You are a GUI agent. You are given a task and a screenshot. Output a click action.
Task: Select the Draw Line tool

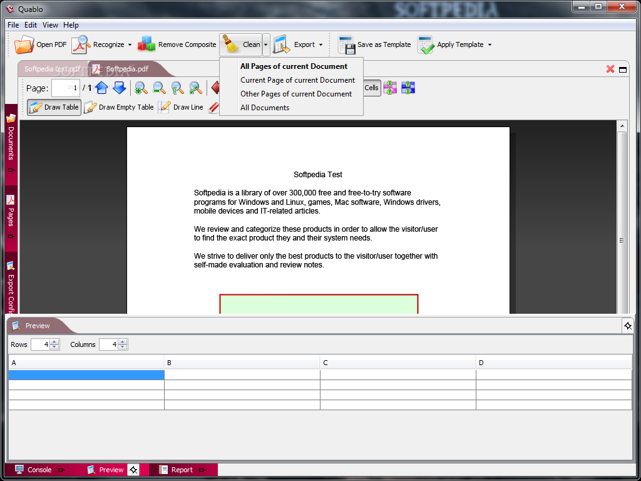[181, 107]
